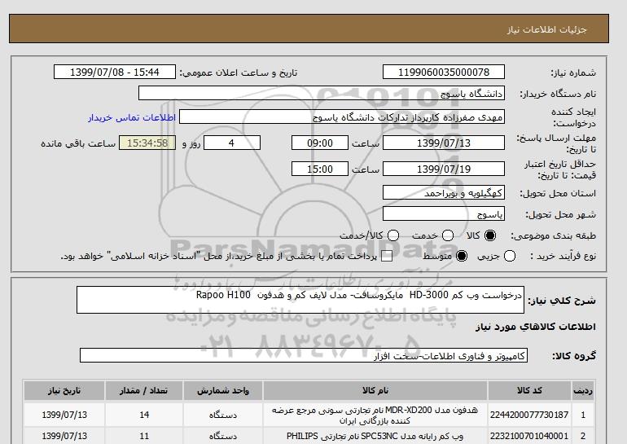Click the طبقه بندی موضوعی label
Viewport: 627px width, 444px height.
click(554, 236)
